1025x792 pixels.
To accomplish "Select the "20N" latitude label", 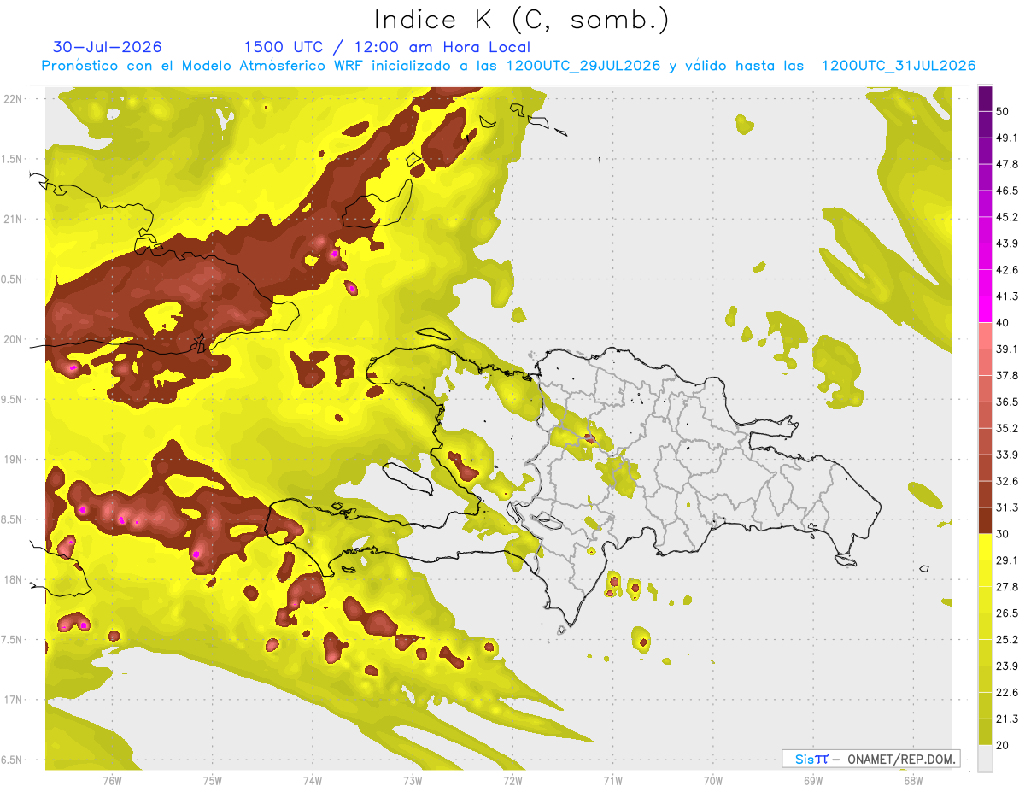I will click(x=14, y=339).
